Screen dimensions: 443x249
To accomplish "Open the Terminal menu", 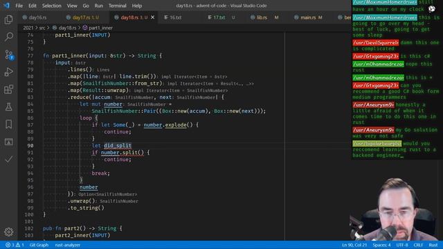I will click(117, 6).
